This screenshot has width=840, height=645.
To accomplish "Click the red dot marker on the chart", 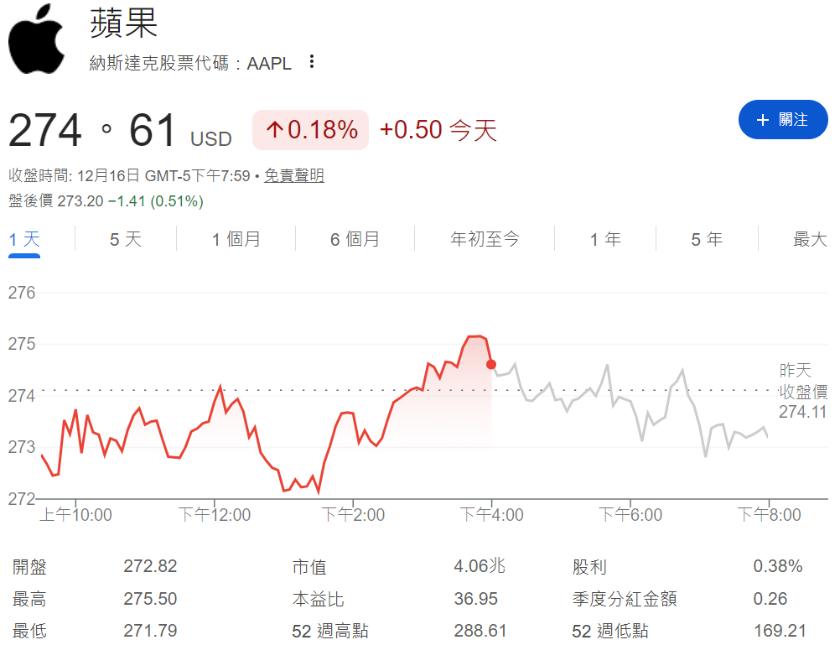I will (490, 364).
